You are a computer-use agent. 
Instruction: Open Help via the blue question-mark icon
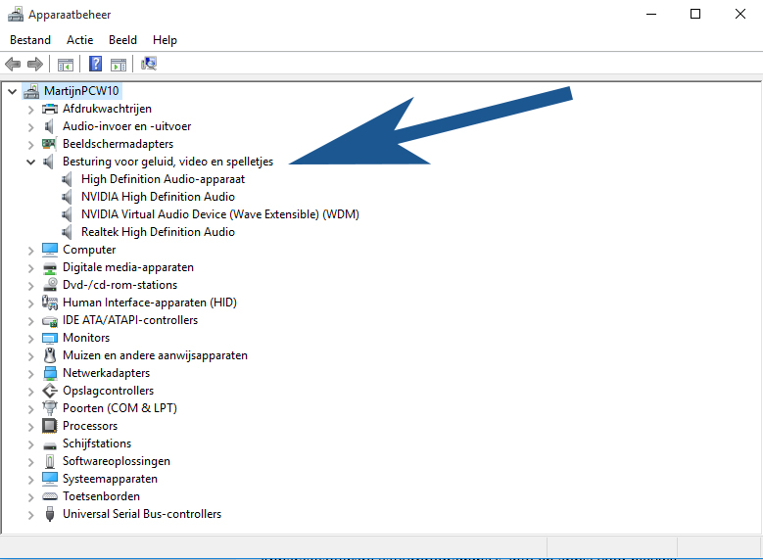(x=95, y=64)
